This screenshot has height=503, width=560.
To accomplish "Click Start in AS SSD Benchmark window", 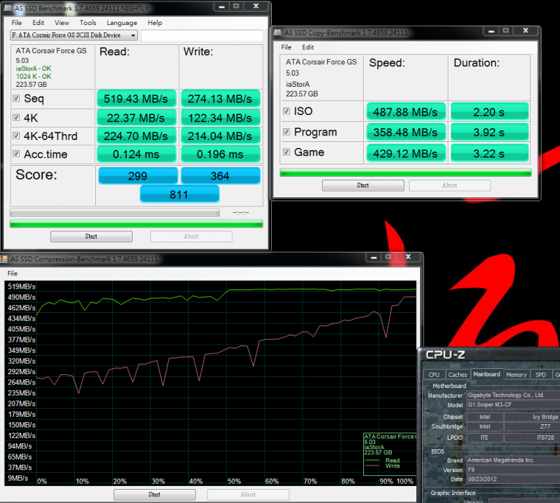I will tap(91, 236).
